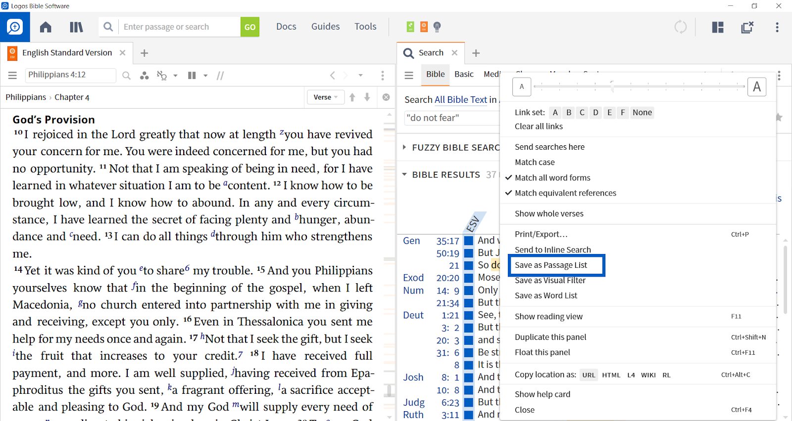This screenshot has width=792, height=421.
Task: Open the Docs menu
Action: pos(286,27)
